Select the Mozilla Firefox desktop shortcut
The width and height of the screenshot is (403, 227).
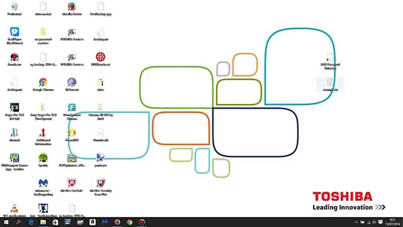(72, 9)
